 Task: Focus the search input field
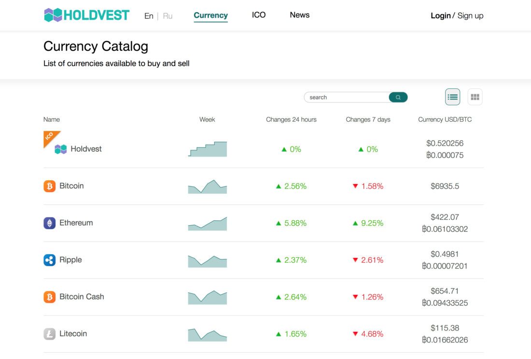pyautogui.click(x=347, y=97)
